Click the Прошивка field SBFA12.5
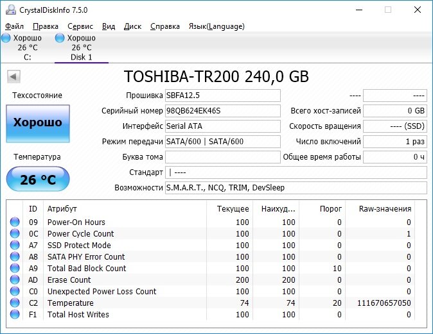Viewport: 433px width, 334px height. [222, 96]
